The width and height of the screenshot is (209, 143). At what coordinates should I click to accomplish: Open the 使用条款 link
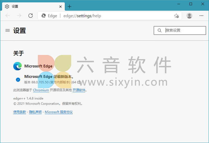coord(20,112)
